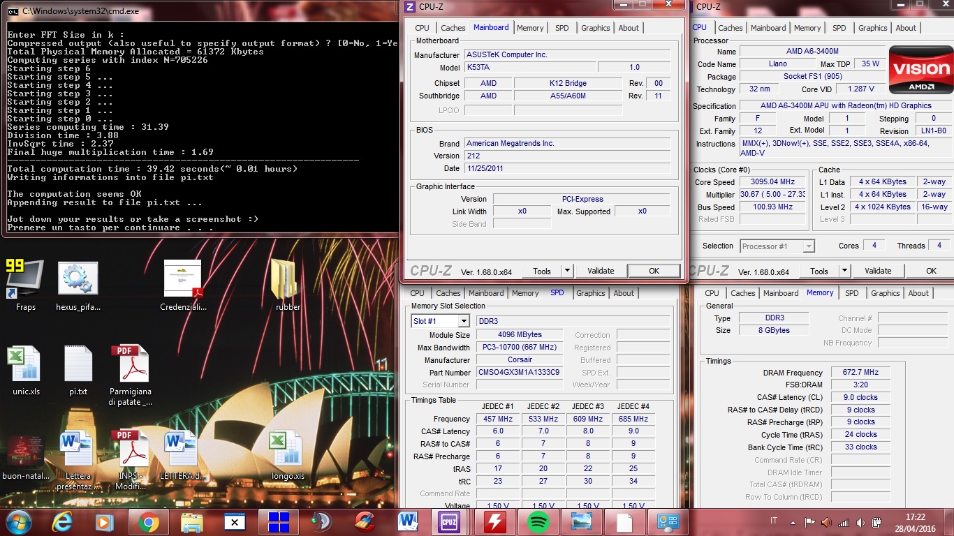Switch to the cmd.exe window in the taskbar
Viewport: 954px width, 536px height.
[x=235, y=521]
